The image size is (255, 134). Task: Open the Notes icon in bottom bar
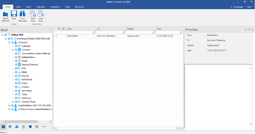30,127
